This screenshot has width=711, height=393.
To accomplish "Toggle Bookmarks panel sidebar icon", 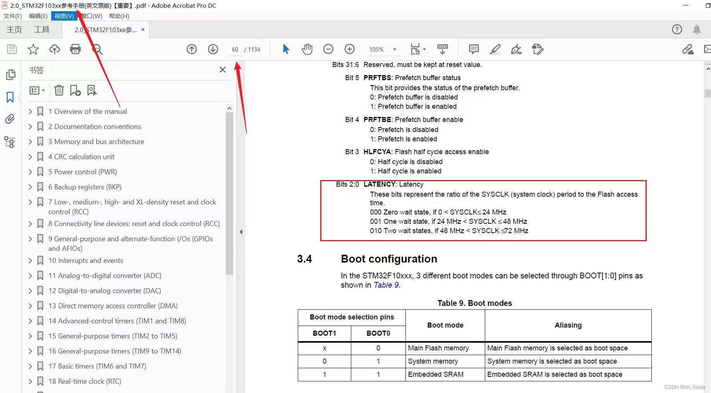I will pos(10,97).
